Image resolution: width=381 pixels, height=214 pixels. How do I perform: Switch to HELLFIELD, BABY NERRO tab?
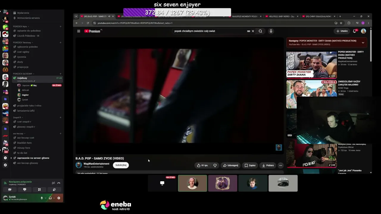[x=282, y=16]
